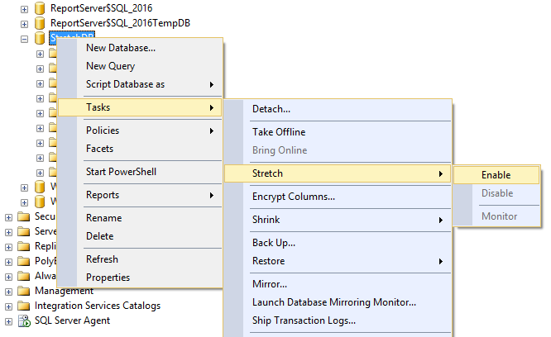The image size is (551, 337).
Task: Click the Integration Services Catalogs folder icon
Action: [23, 306]
